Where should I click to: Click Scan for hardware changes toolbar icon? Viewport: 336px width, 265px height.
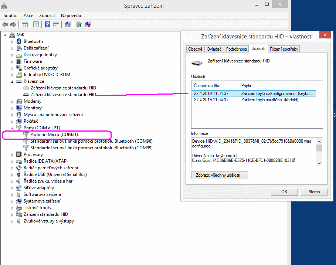coord(68,25)
